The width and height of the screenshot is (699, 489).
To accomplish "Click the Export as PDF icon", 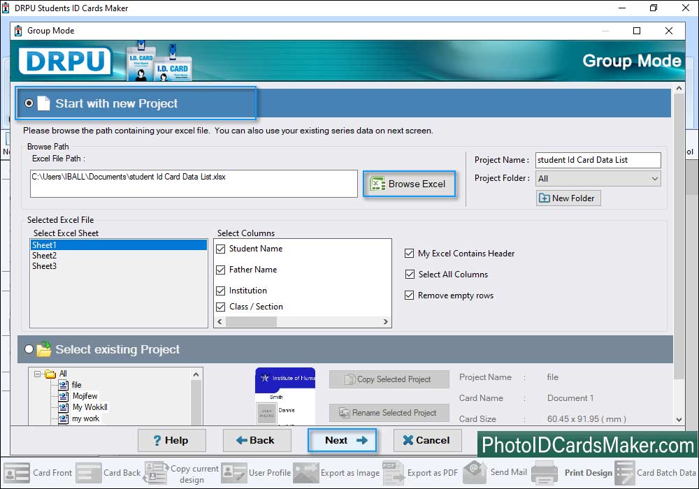I will click(x=393, y=472).
